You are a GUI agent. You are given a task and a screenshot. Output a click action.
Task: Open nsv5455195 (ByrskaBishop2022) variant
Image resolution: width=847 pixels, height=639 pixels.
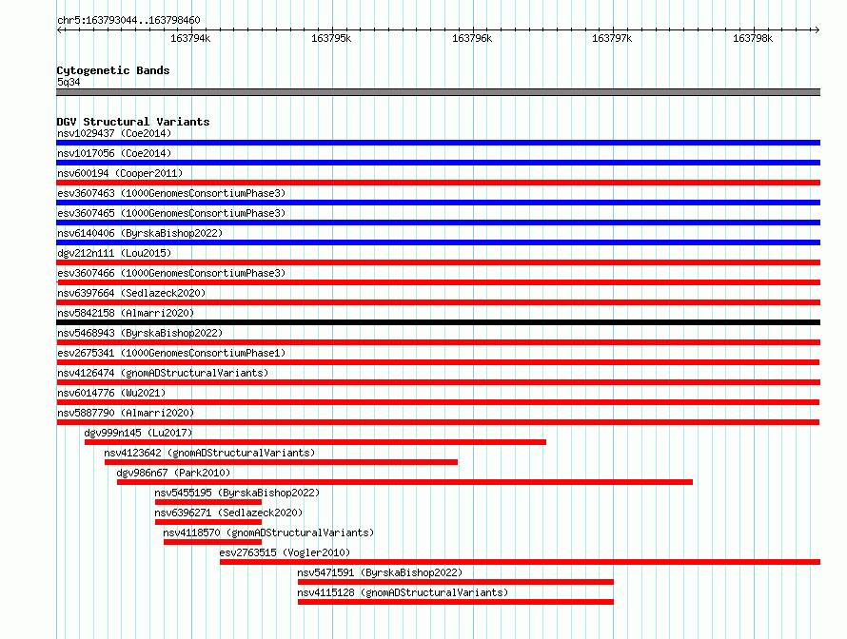(x=237, y=493)
